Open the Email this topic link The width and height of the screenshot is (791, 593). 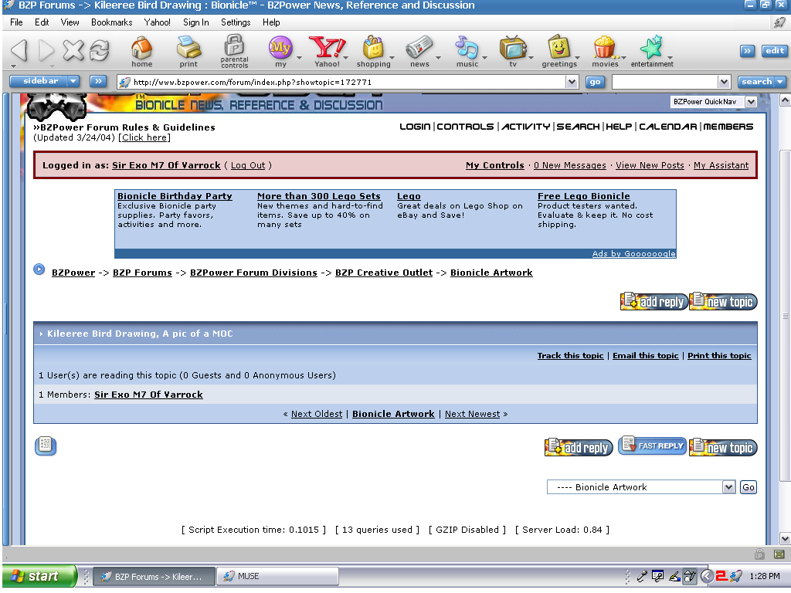point(645,355)
